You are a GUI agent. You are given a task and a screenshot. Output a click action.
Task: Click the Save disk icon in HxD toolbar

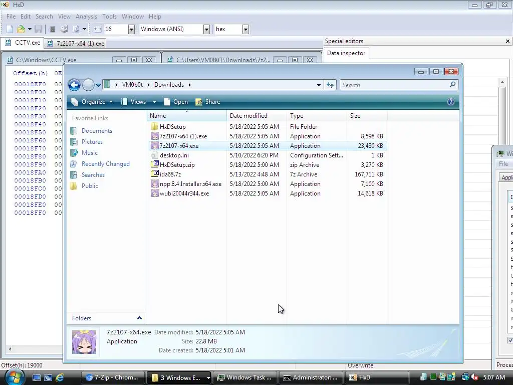pyautogui.click(x=38, y=29)
